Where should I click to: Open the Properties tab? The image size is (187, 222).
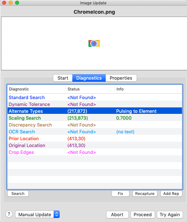click(x=121, y=78)
